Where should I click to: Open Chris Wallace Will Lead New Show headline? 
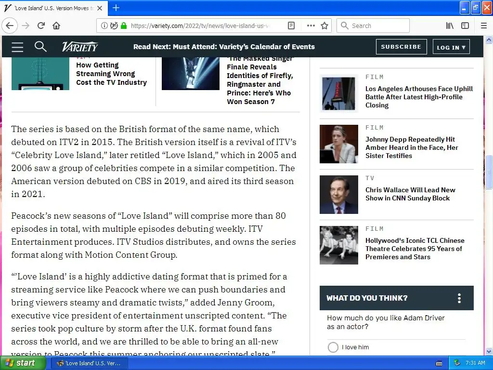point(410,194)
